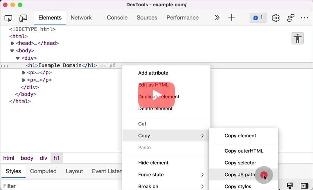Screen dimensions: 313x190
Task: Play the video overlay button
Action: click(156, 95)
